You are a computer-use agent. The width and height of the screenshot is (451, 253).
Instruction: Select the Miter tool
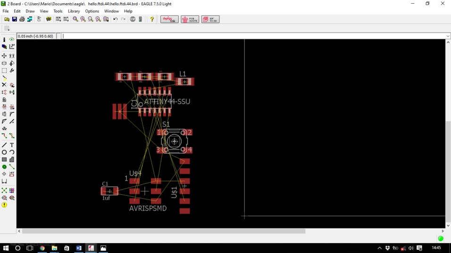pos(12,114)
